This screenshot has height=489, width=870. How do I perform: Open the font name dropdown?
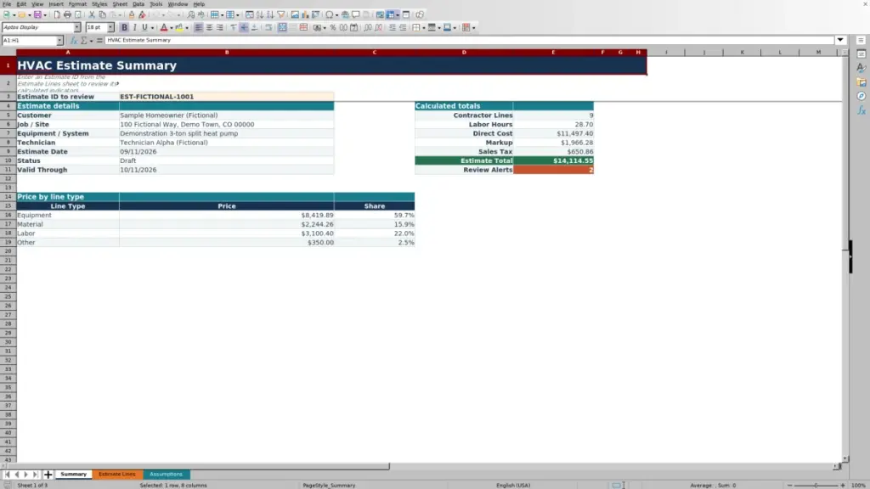click(77, 28)
